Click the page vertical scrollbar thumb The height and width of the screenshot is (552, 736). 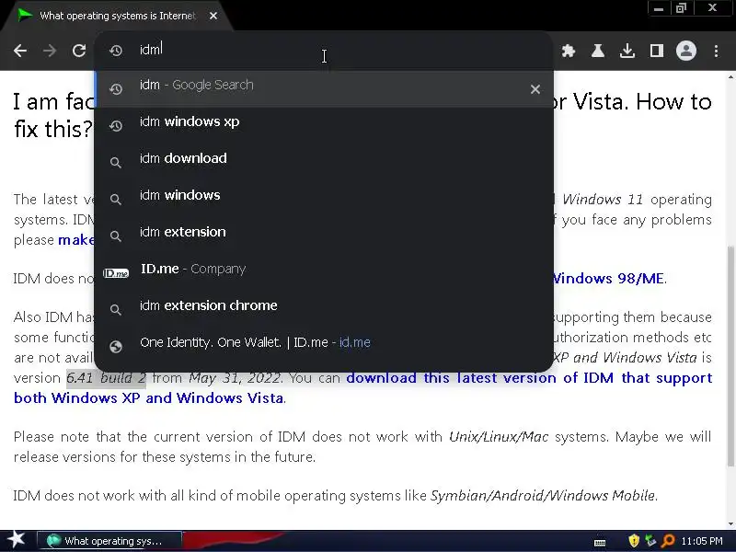tap(730, 357)
